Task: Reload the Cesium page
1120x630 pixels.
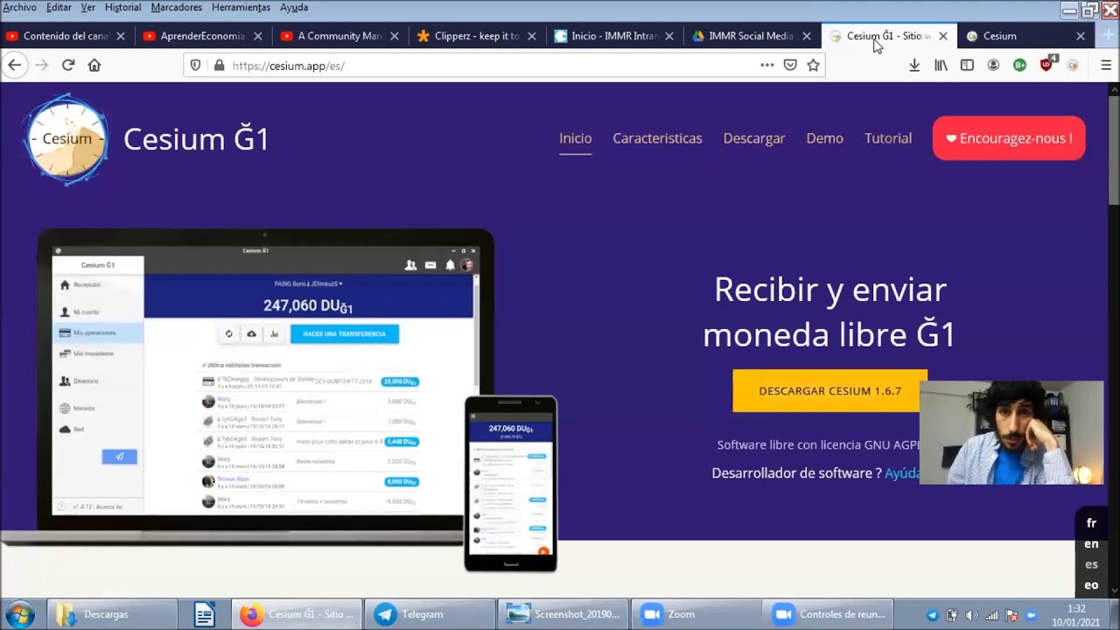Action: [x=68, y=65]
